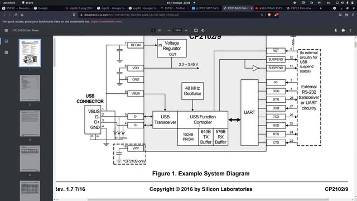The height and width of the screenshot is (201, 357).
Task: Click the vertical scrollbar of the PDF
Action: point(355,45)
